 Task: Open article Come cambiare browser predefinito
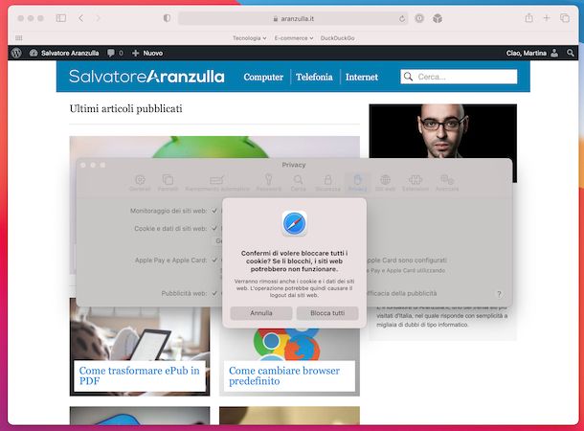(284, 375)
